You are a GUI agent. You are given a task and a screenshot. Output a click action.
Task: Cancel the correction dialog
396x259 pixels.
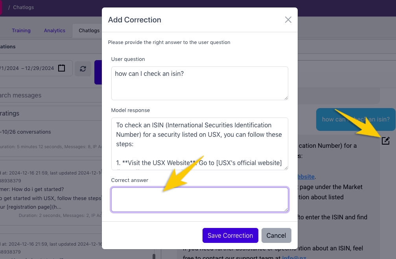coord(276,235)
